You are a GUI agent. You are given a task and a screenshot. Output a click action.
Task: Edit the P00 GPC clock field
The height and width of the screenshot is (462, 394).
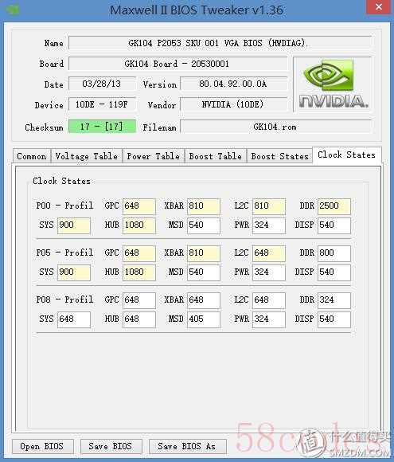[x=139, y=206]
